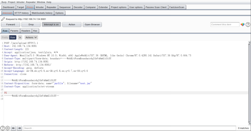This screenshot has width=251, height=131.
Task: Click the Content-Disposition line with jarfile
Action: [48, 83]
